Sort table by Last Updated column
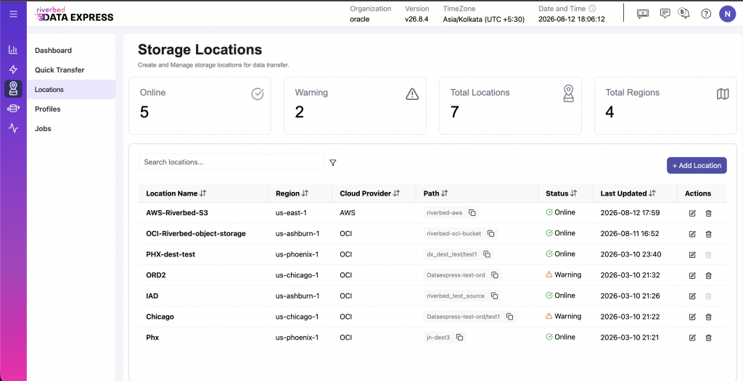This screenshot has height=381, width=743. pos(652,193)
